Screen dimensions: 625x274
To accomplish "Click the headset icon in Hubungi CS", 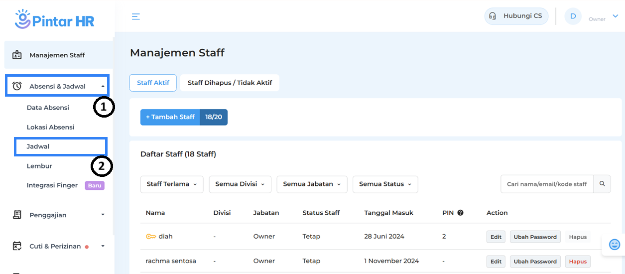I will click(x=493, y=16).
